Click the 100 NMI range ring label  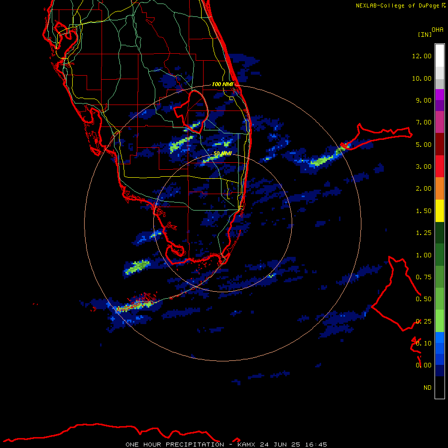pyautogui.click(x=223, y=84)
